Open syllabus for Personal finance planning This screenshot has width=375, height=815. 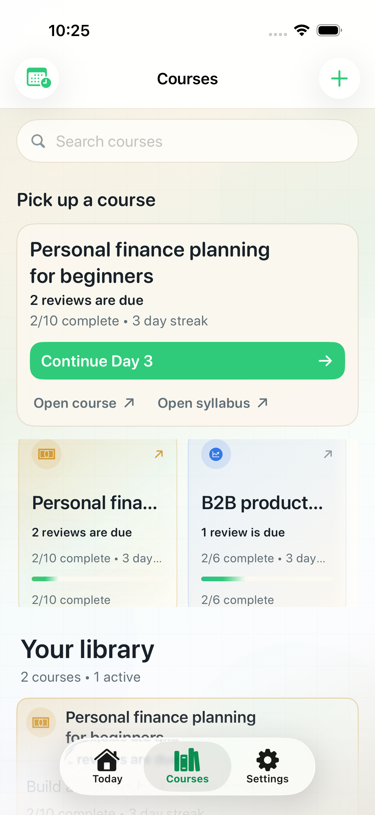click(212, 403)
